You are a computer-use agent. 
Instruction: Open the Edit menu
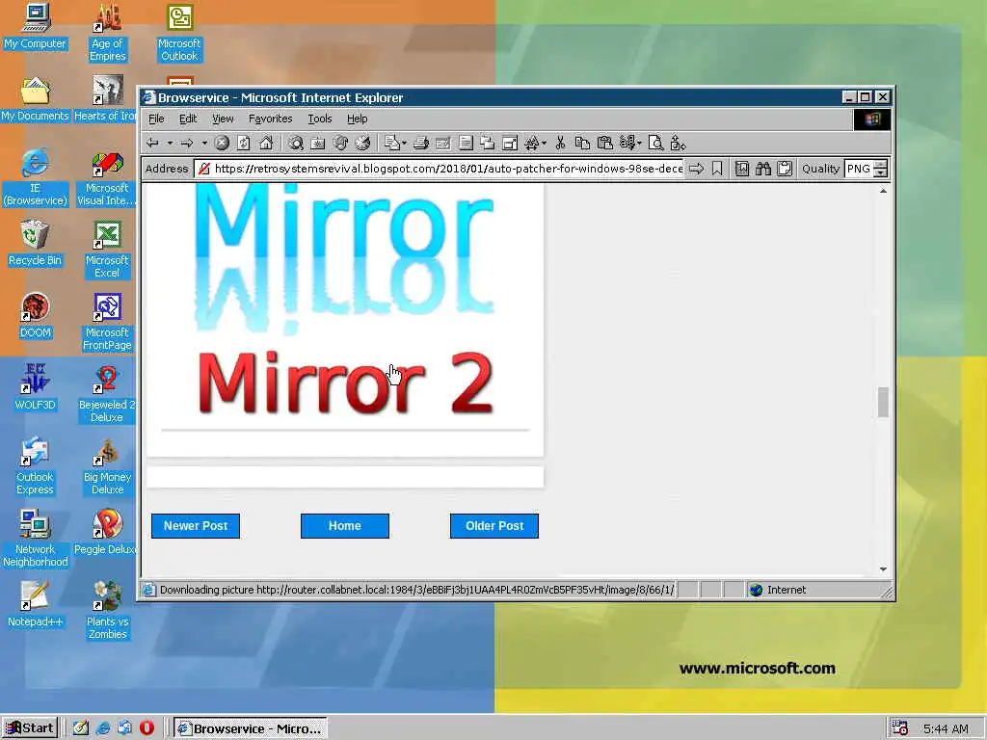(x=188, y=119)
